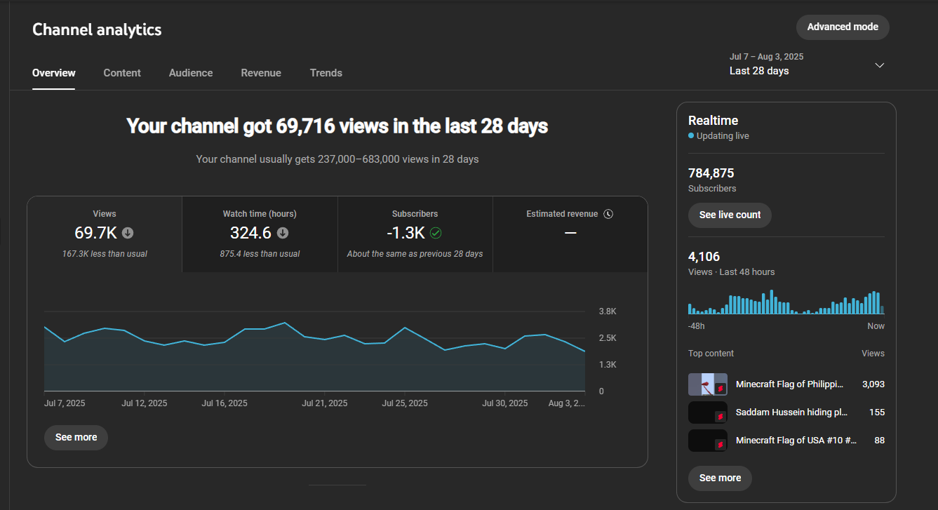
Task: Go to the Trends tab
Action: (326, 73)
